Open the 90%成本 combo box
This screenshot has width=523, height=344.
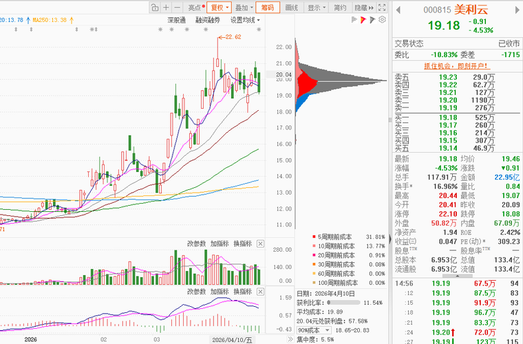click(314, 330)
